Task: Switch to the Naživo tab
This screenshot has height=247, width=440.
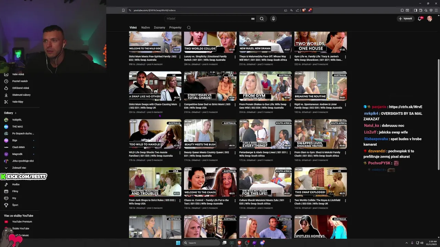Action: [145, 27]
